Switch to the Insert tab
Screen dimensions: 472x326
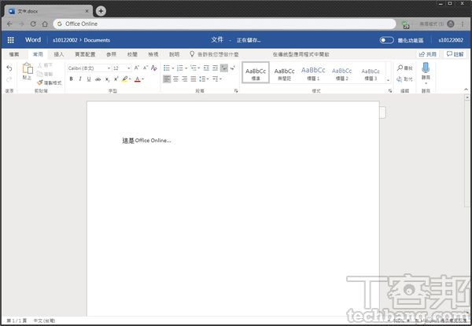click(x=59, y=54)
